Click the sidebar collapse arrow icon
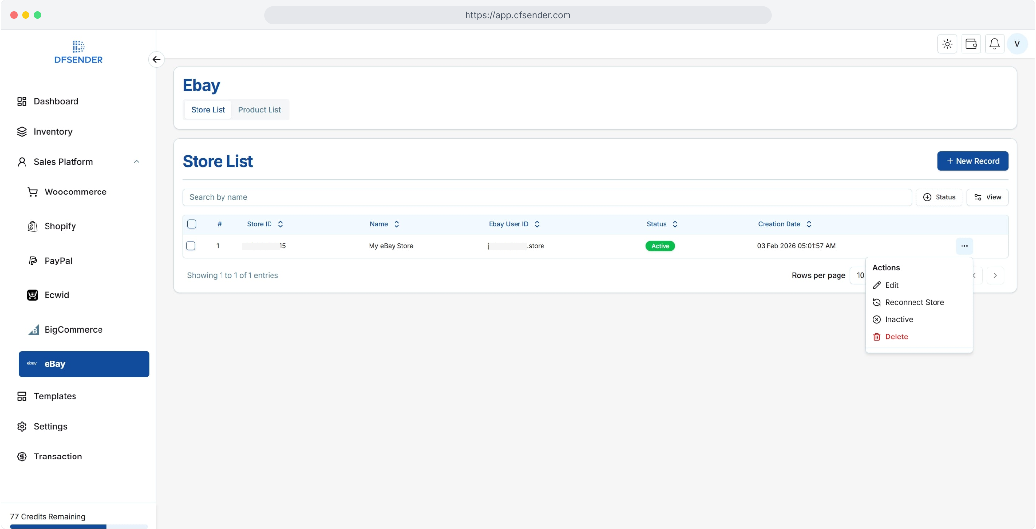 click(156, 59)
